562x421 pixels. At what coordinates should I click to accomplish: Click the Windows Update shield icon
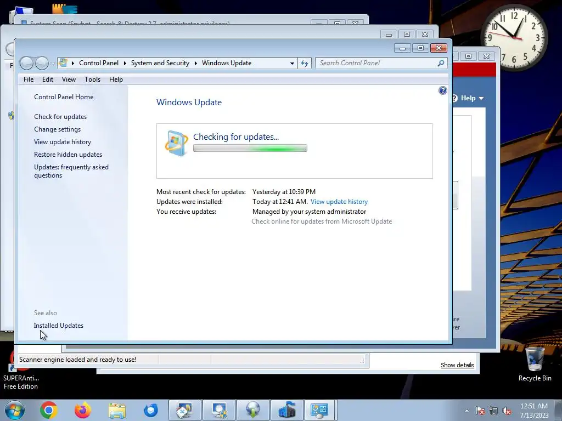pos(176,143)
